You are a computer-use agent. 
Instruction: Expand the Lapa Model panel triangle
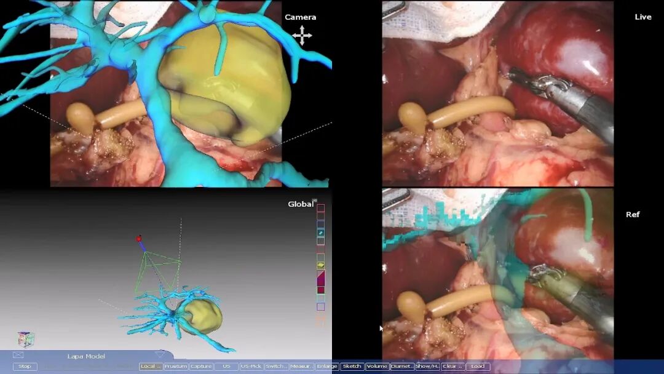[x=160, y=355]
